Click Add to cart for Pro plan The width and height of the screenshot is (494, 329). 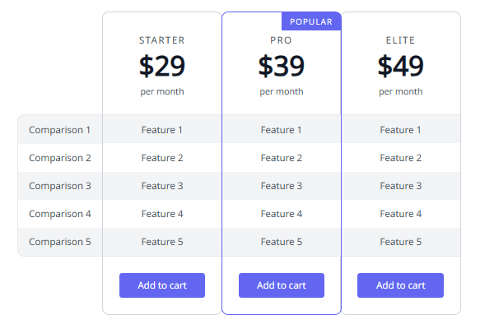[282, 285]
